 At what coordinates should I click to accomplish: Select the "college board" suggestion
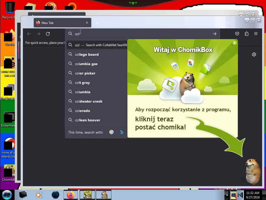click(96, 54)
